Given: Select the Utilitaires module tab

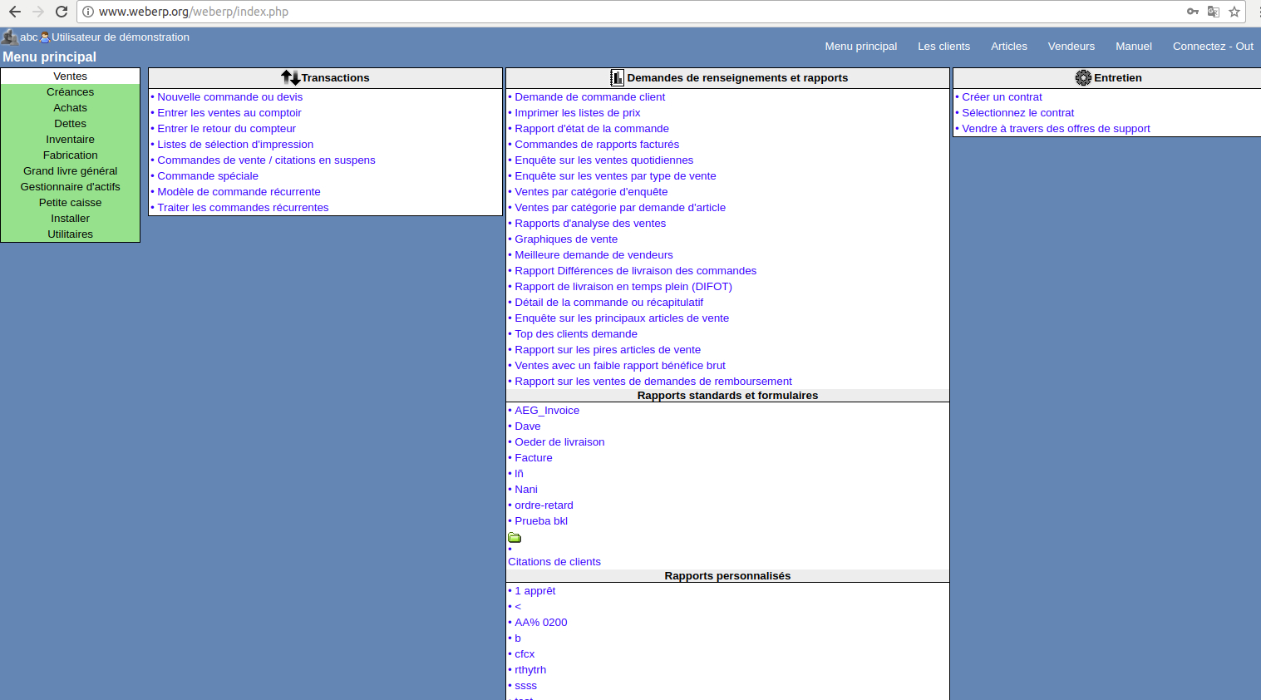Looking at the screenshot, I should coord(71,234).
